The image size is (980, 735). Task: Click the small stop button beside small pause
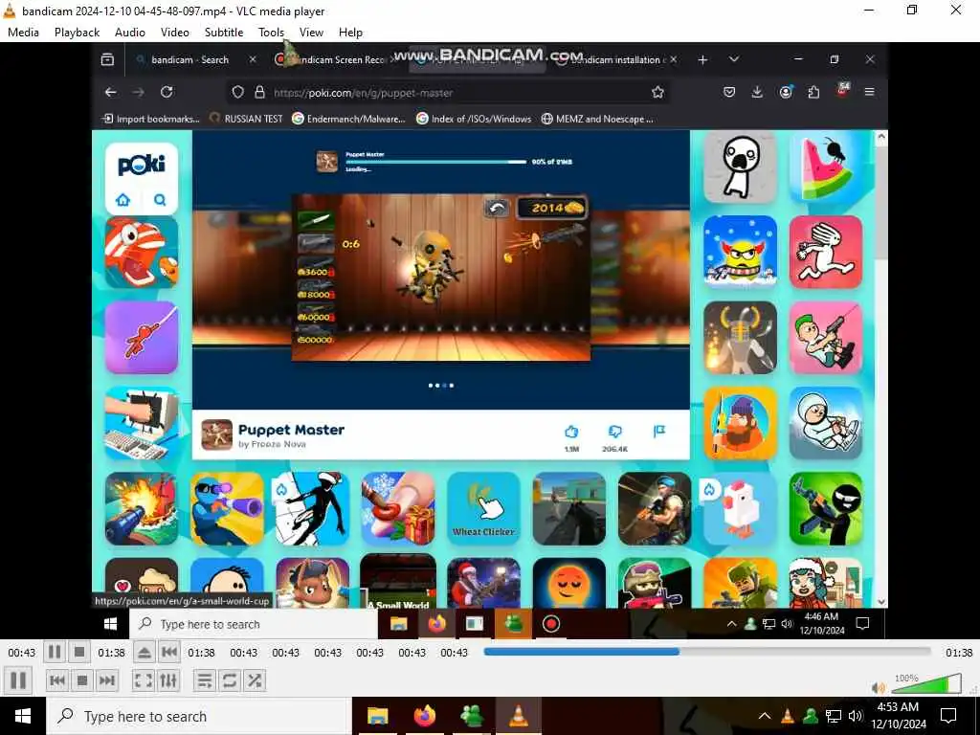[79, 653]
